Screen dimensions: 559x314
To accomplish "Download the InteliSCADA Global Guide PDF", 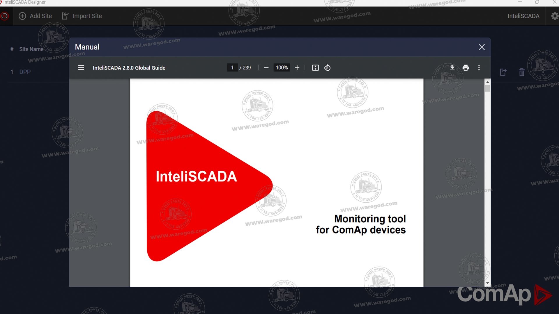I will pos(452,68).
